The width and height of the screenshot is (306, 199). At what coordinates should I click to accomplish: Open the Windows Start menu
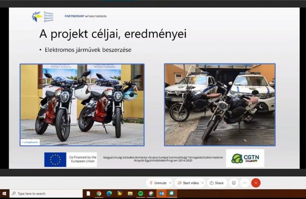[x=4, y=194]
